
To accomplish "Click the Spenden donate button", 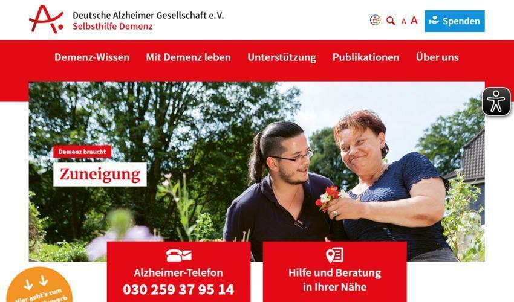I will [x=454, y=21].
